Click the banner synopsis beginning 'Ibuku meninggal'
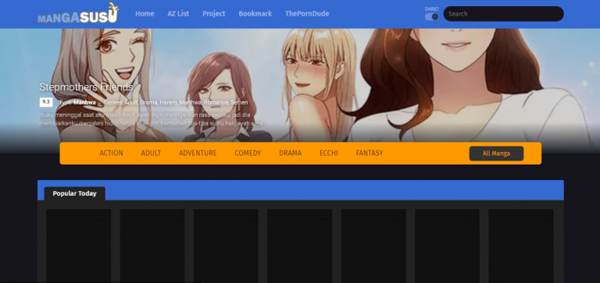 click(151, 119)
